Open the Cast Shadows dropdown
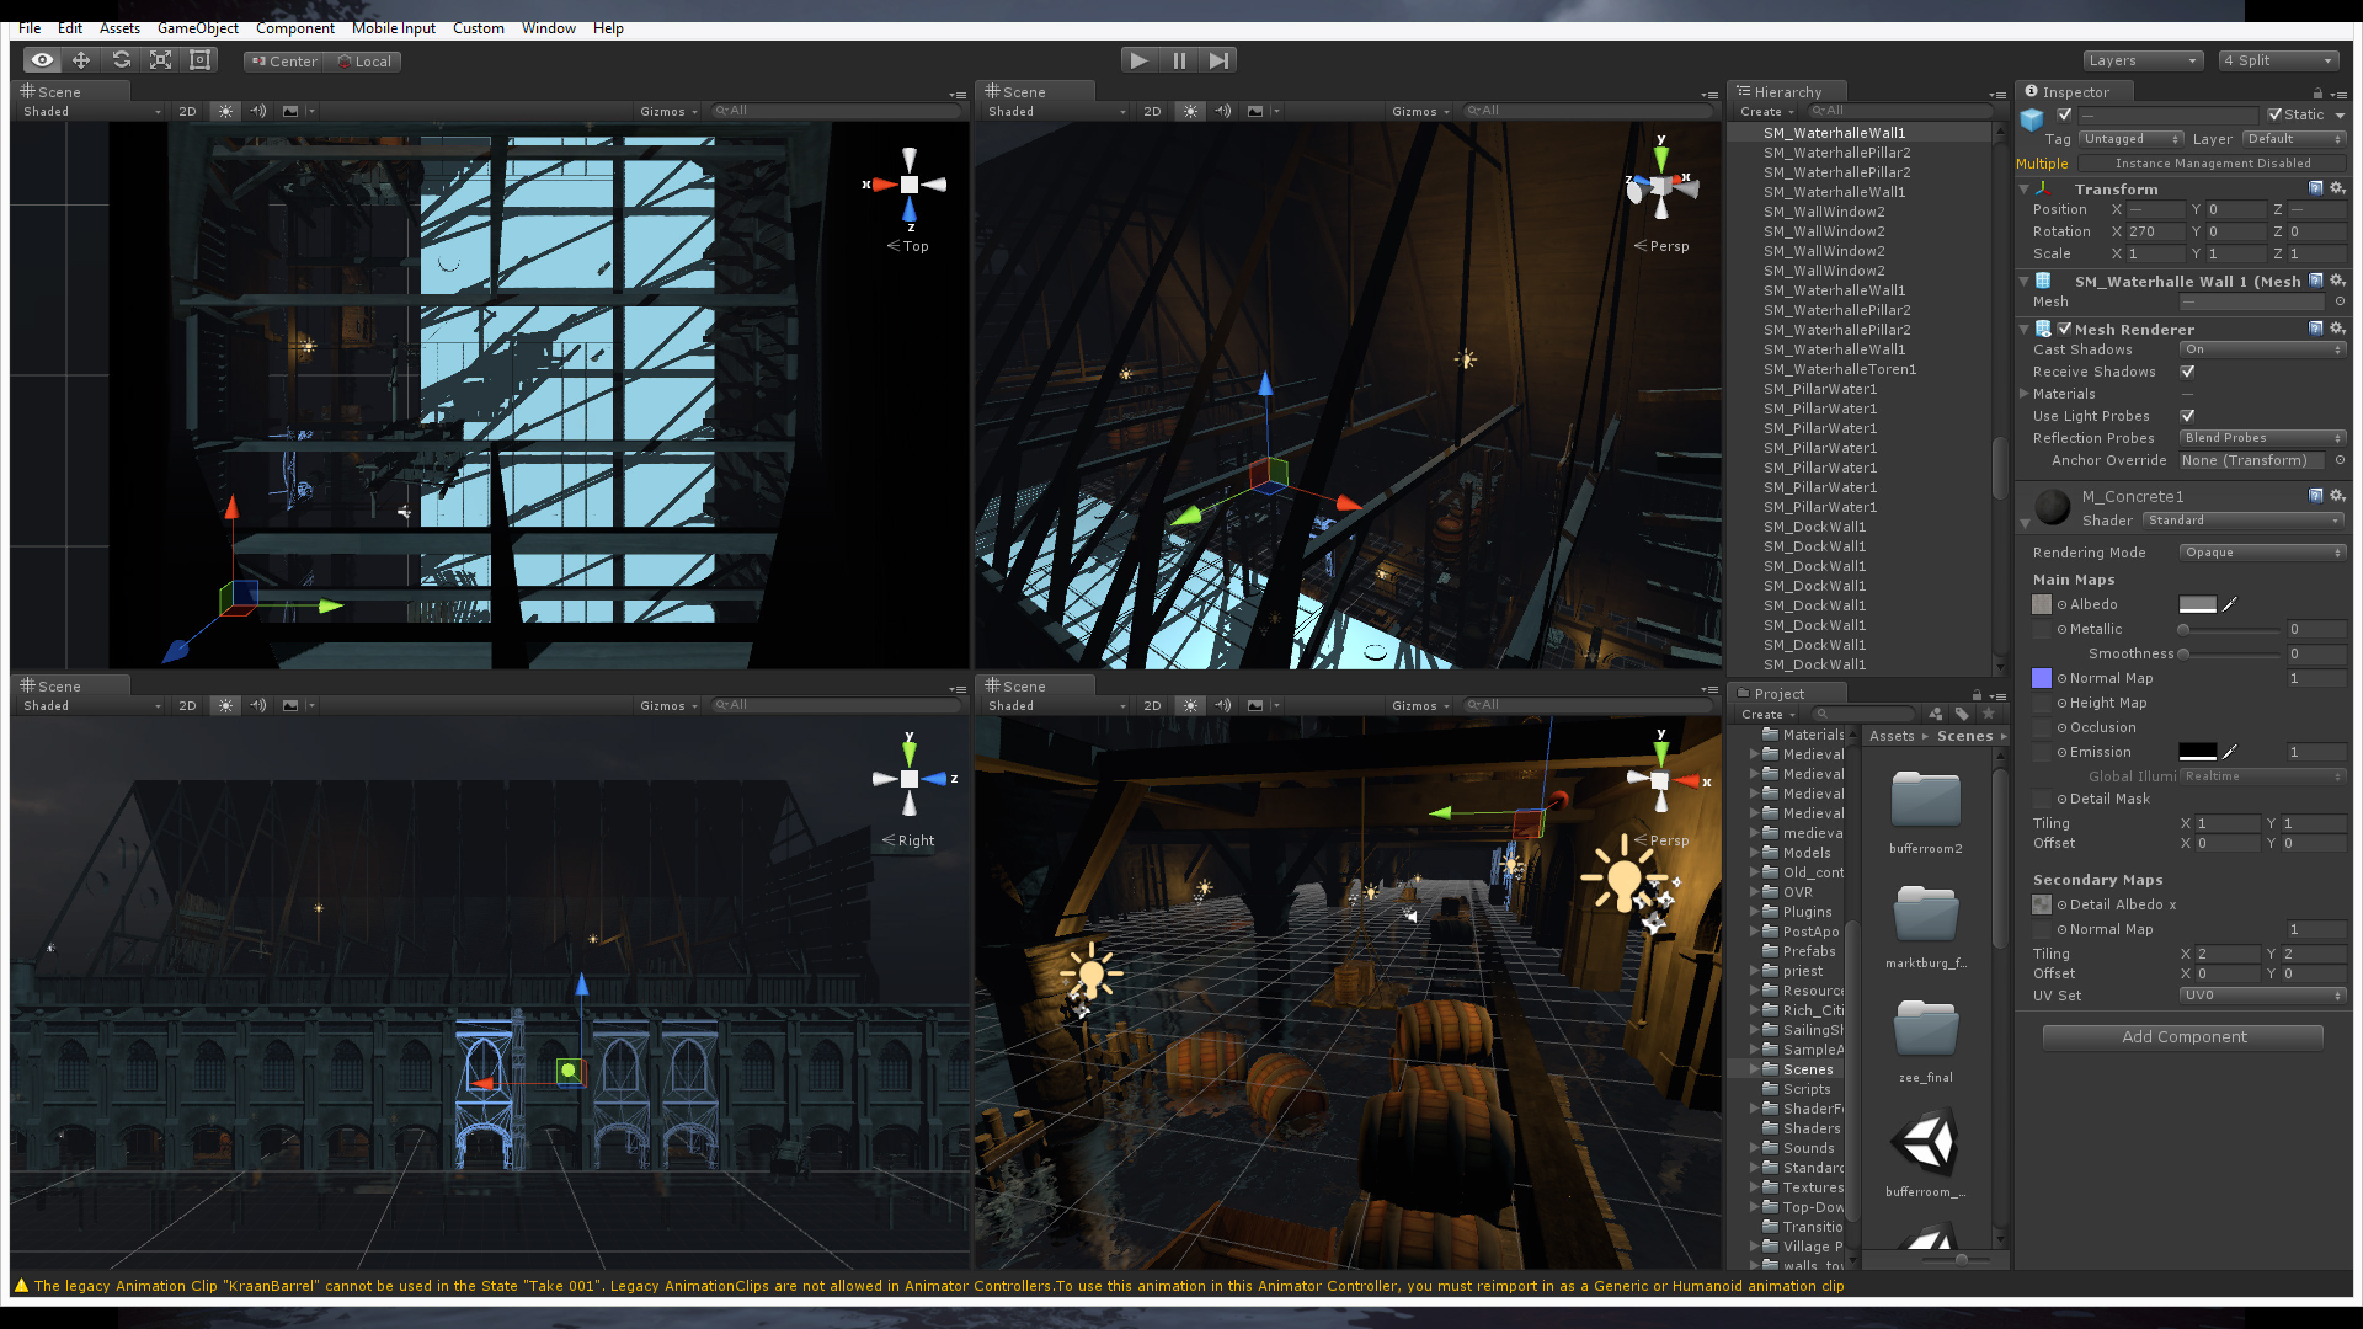 2261,349
